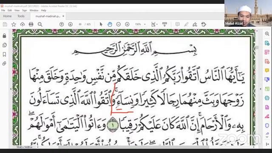Open attachments paperclip panel
The height and width of the screenshot is (153, 272).
[5, 63]
